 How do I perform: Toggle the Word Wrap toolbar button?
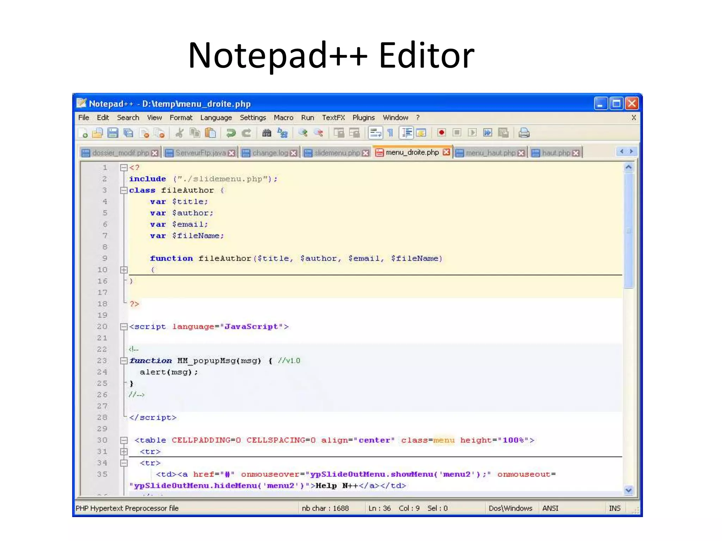click(375, 133)
